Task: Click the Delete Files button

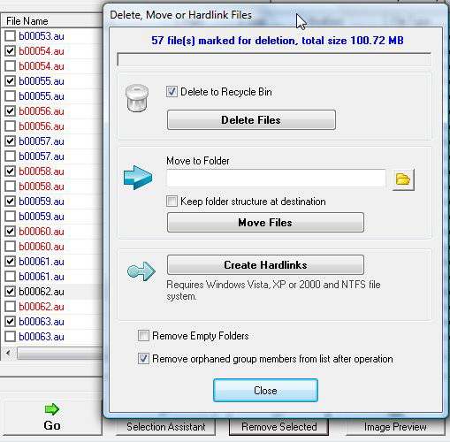Action: click(x=251, y=120)
